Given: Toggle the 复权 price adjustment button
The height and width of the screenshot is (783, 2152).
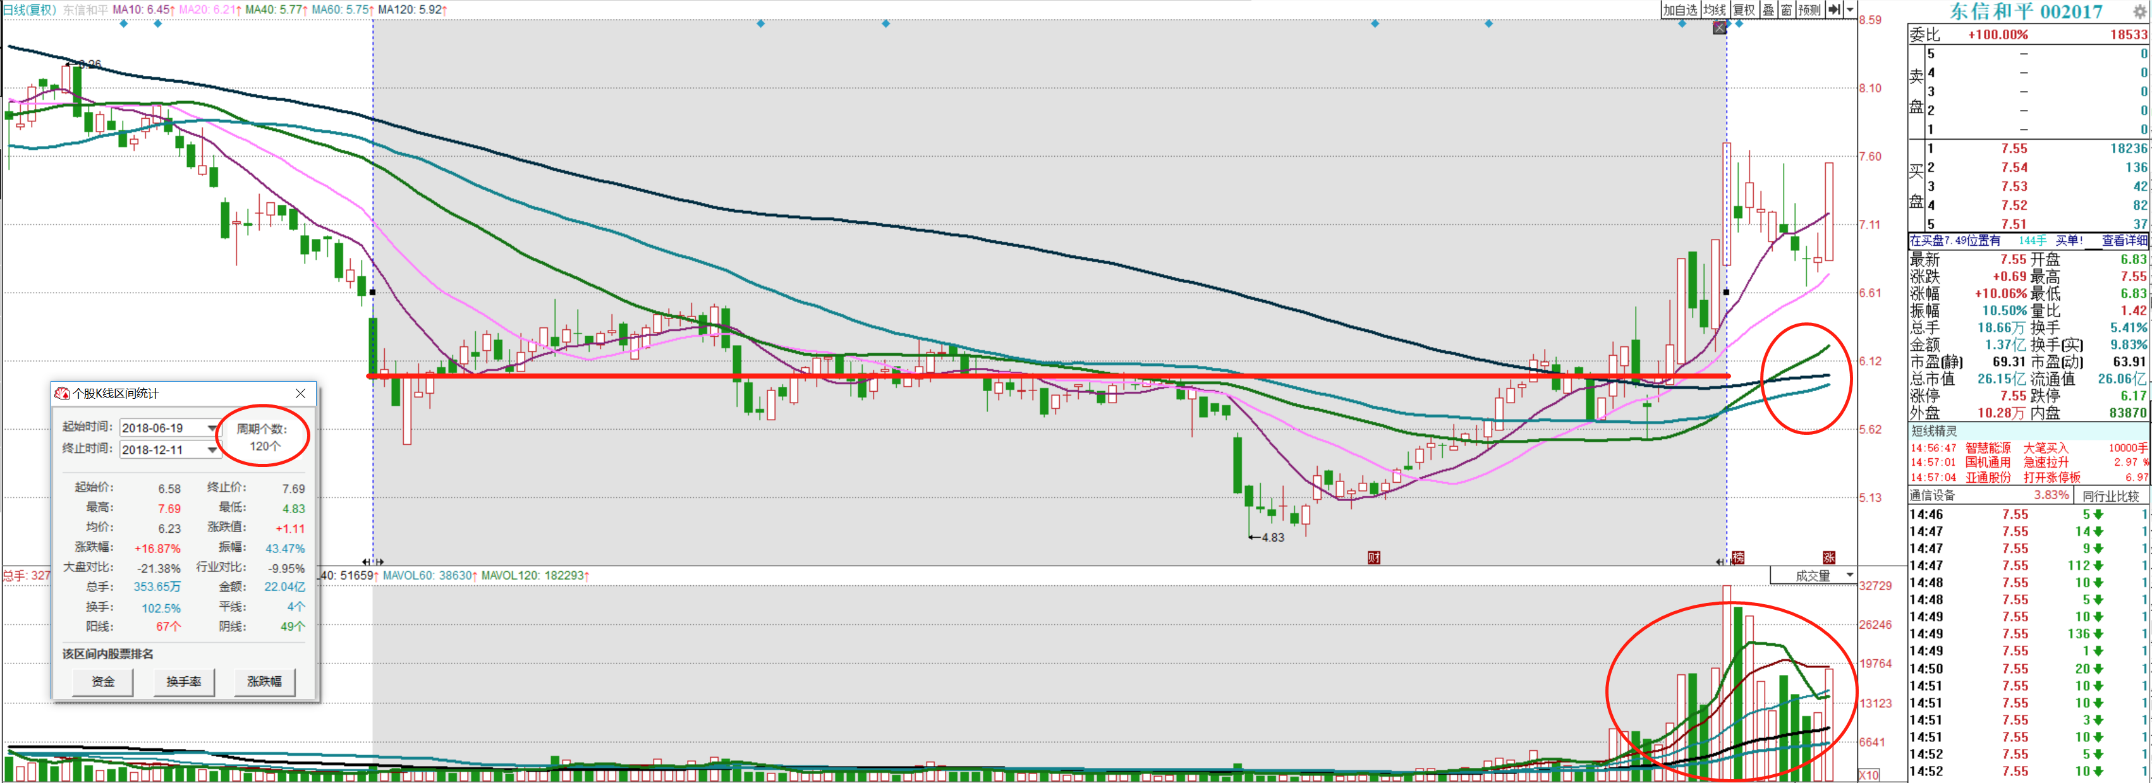Looking at the screenshot, I should pyautogui.click(x=1744, y=10).
